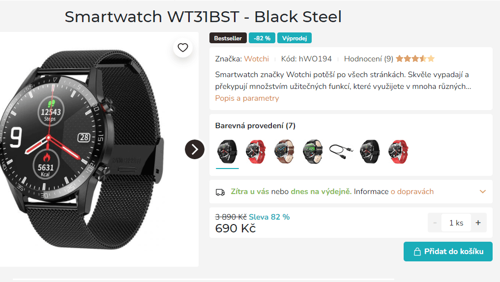Pick the sixth black watch variant
The height and width of the screenshot is (282, 500).
pyautogui.click(x=370, y=152)
